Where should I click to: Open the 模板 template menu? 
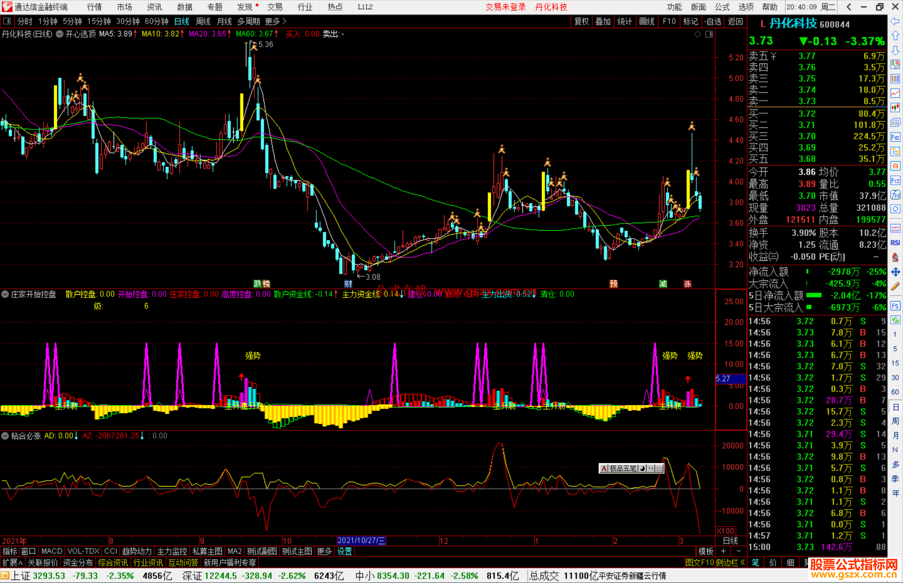click(706, 551)
